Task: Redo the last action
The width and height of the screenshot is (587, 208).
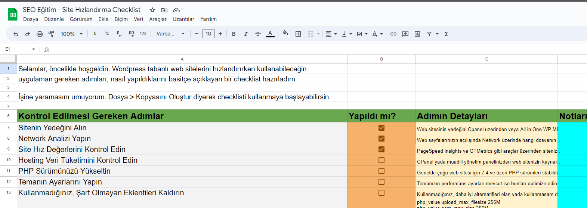Action: [28, 34]
